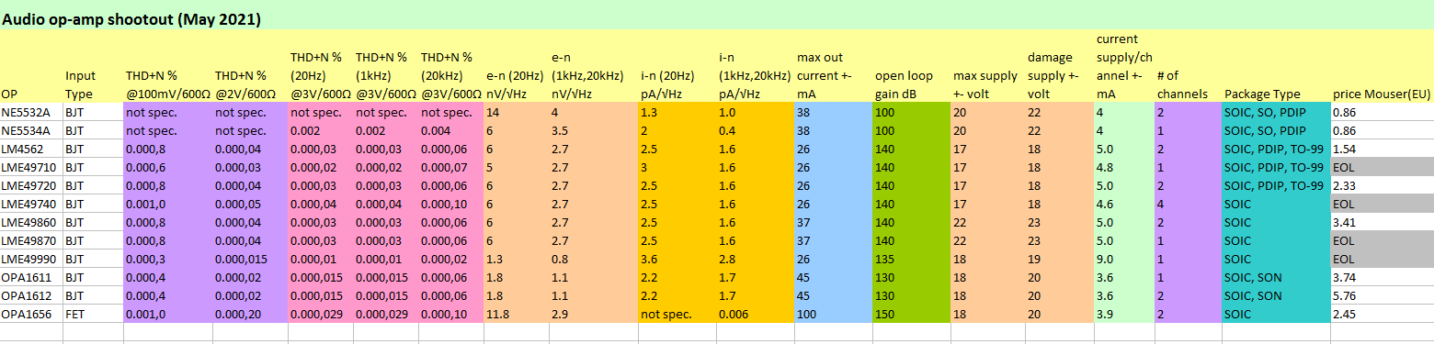Viewport: 1434px width, 344px height.
Task: Click the '0.000,20' THD+N cell for OPA1656
Action: click(x=250, y=313)
